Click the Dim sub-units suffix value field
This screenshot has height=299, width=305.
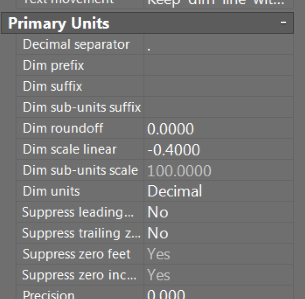click(218, 108)
